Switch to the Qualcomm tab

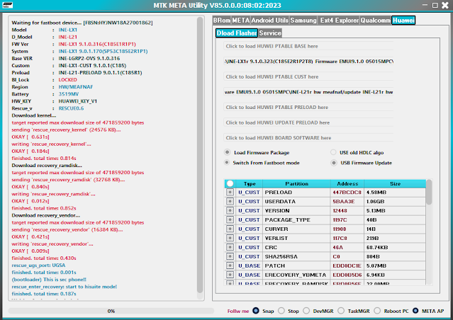[375, 21]
